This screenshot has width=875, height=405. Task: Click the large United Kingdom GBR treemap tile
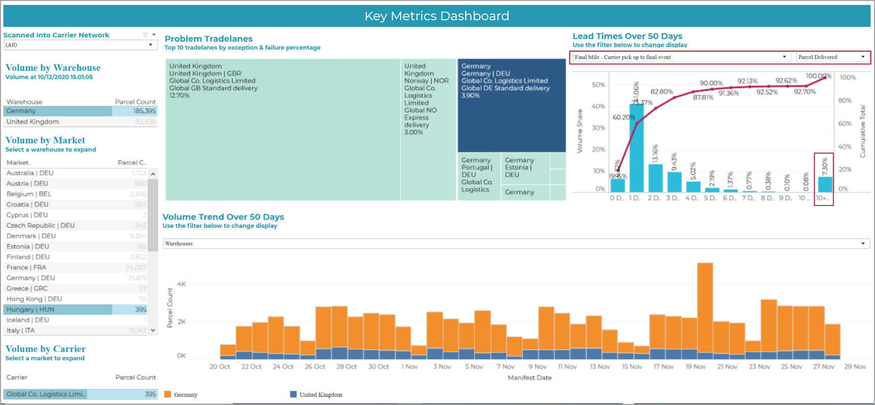coord(283,130)
